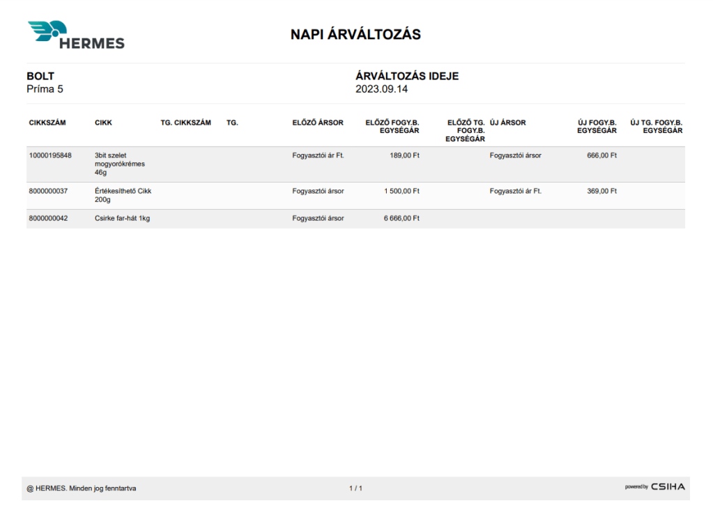Click the CIKK column header
713x510 pixels.
[103, 123]
